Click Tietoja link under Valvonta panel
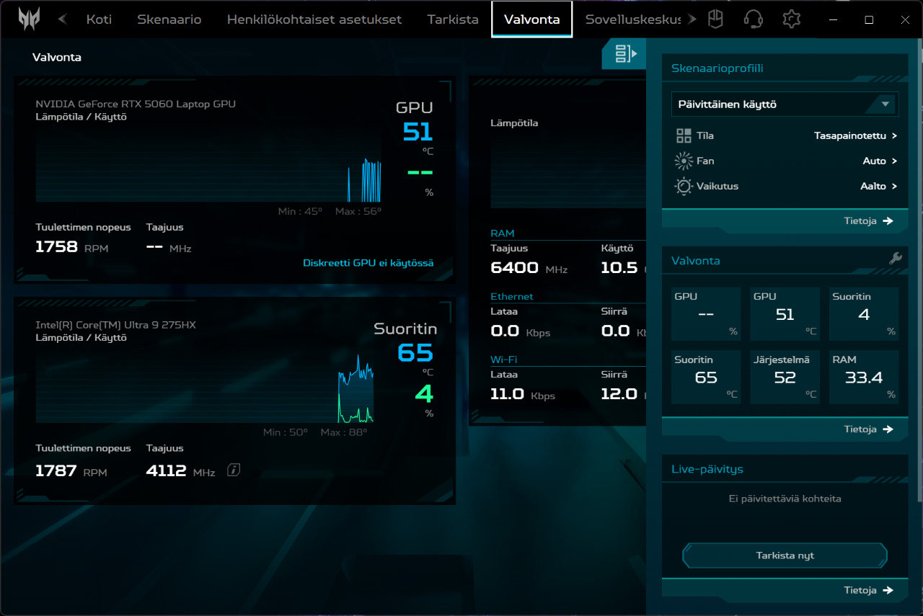 (868, 429)
